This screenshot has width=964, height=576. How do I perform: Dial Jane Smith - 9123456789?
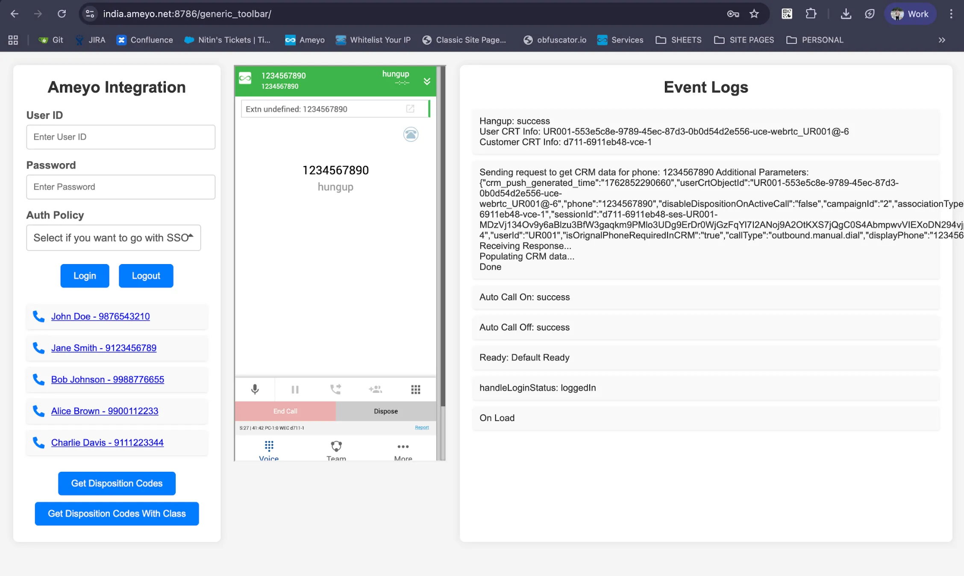pos(104,348)
